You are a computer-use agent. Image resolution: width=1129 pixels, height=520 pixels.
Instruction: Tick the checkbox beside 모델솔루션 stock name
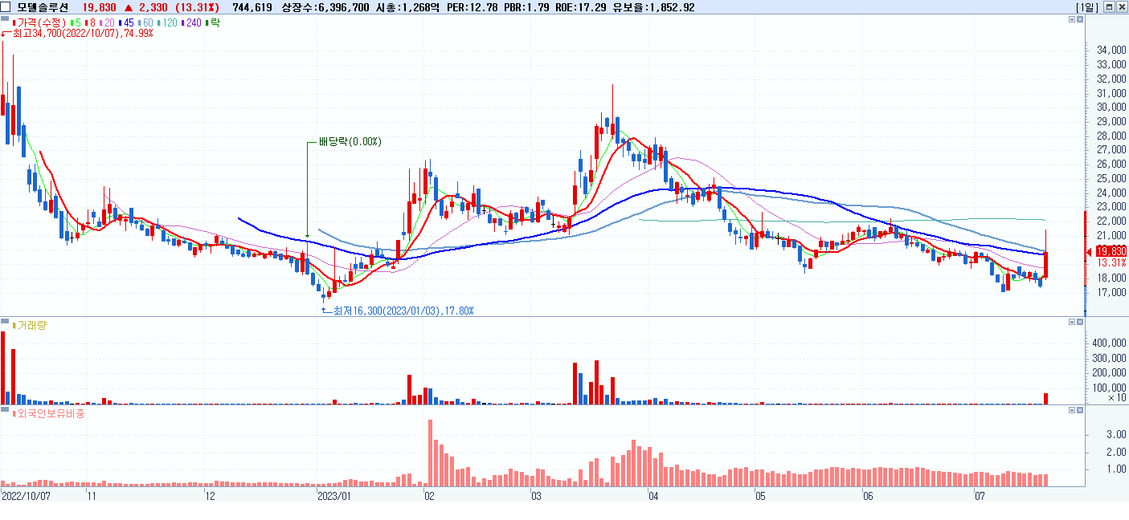pos(6,7)
